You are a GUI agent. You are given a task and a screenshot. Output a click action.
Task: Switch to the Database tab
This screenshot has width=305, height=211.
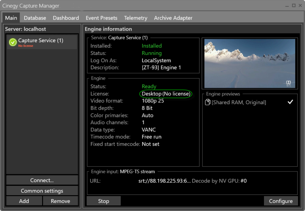(x=35, y=18)
